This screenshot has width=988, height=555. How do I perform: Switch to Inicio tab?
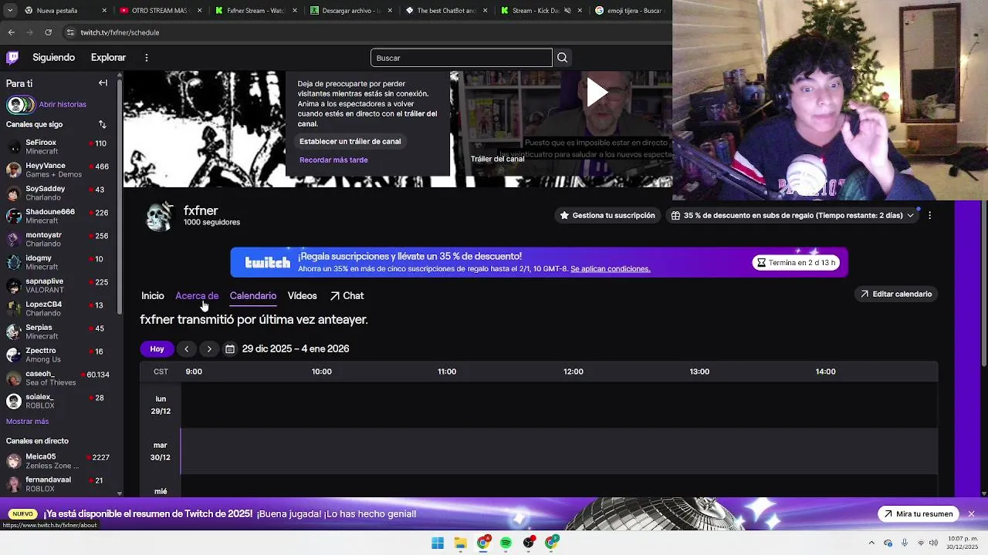point(152,296)
